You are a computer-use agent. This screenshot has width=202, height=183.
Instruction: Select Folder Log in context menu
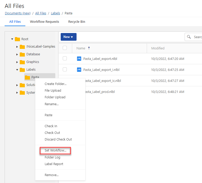click(52, 157)
